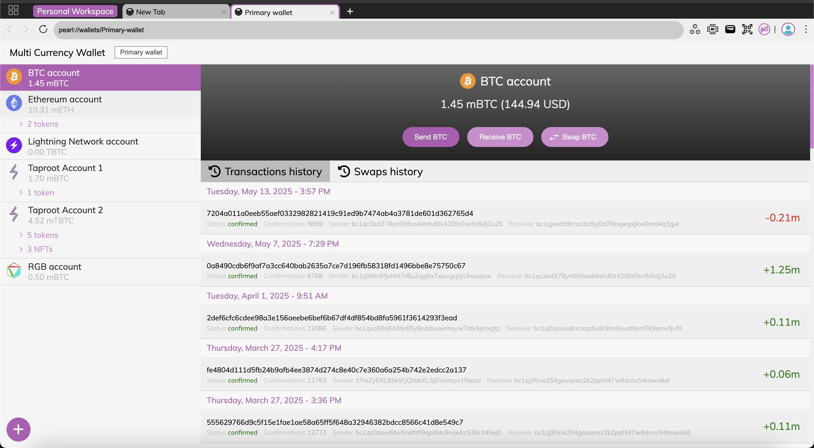Select the Ethereum diamond icon

[x=14, y=103]
